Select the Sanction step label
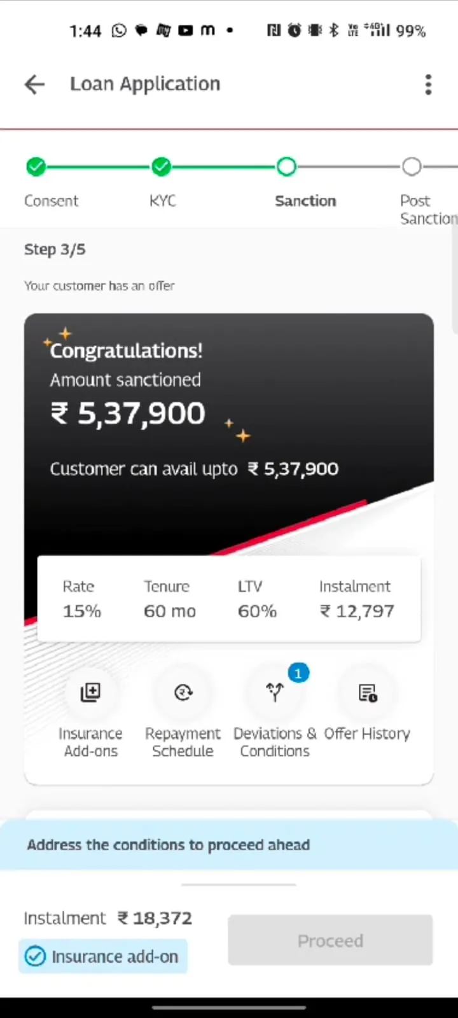The height and width of the screenshot is (1018, 458). click(305, 200)
